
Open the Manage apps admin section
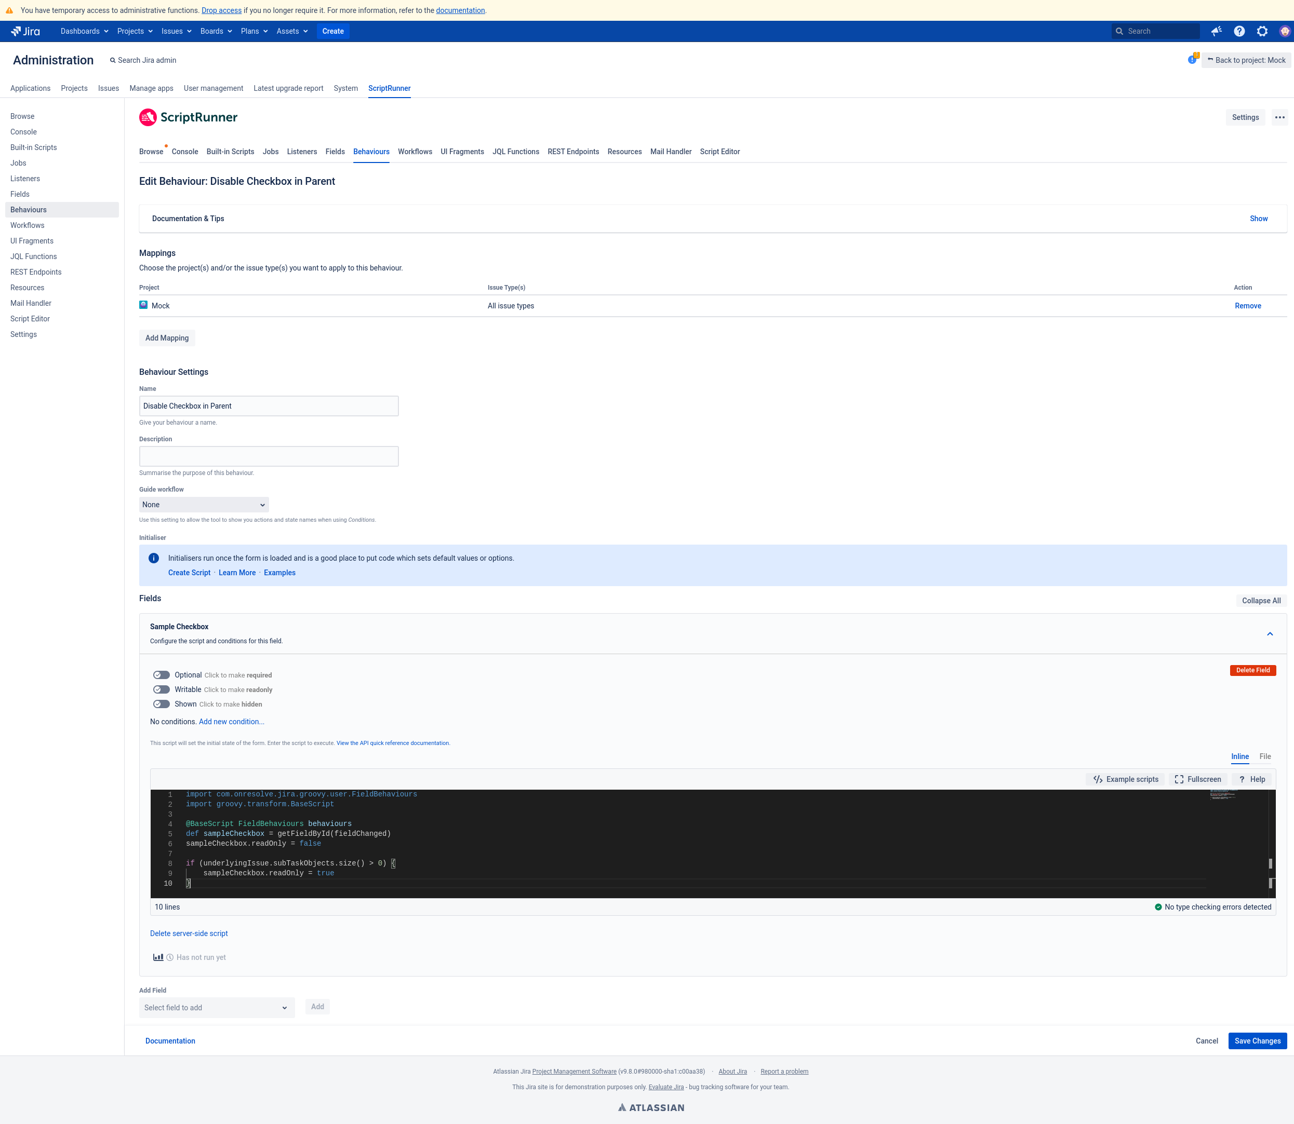coord(151,88)
